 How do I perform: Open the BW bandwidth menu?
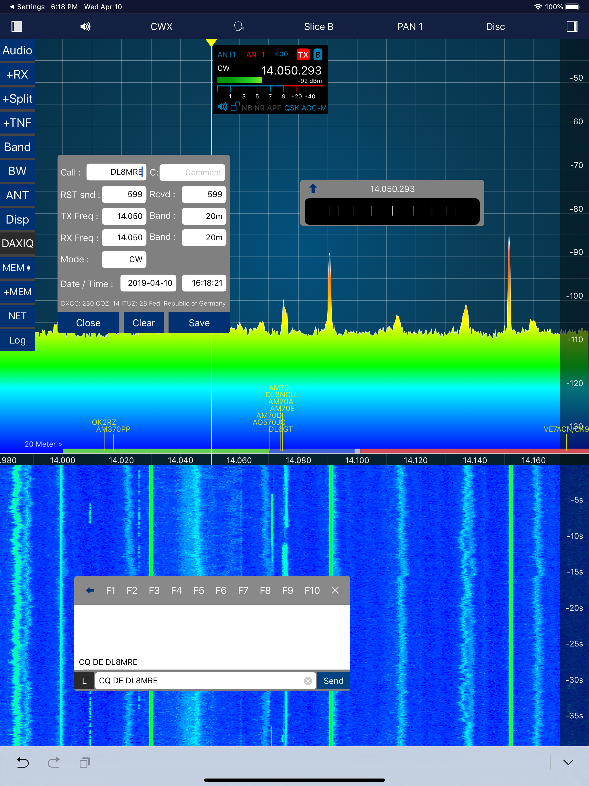[x=18, y=171]
